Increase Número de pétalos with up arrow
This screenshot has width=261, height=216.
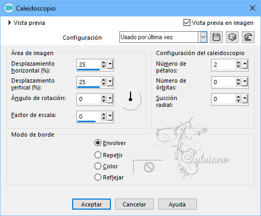(238, 62)
